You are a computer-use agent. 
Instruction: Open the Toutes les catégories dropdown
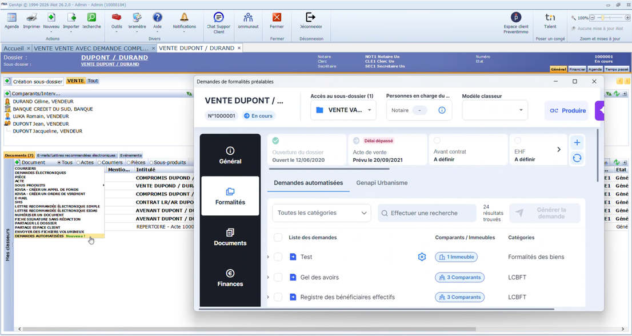tap(322, 213)
